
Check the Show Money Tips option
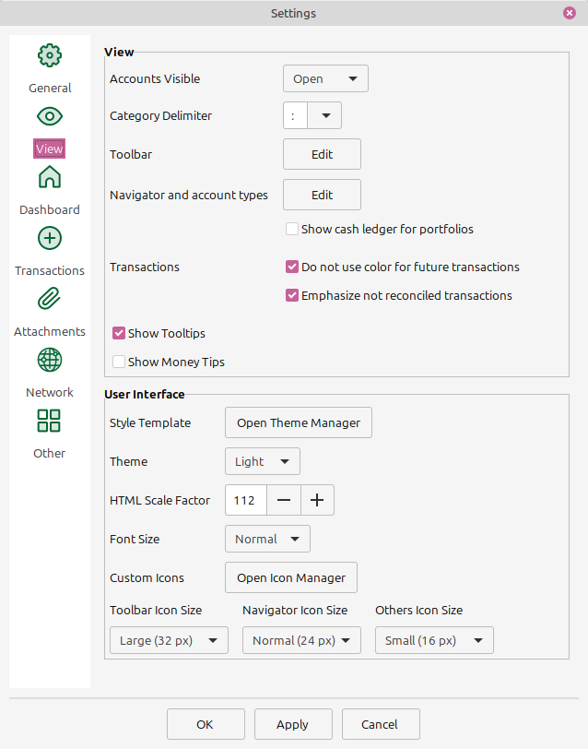pos(118,362)
